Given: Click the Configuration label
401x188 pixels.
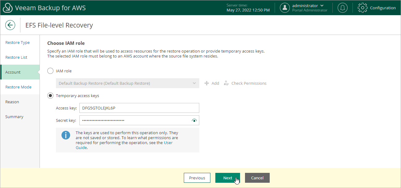Looking at the screenshot, I should [383, 8].
